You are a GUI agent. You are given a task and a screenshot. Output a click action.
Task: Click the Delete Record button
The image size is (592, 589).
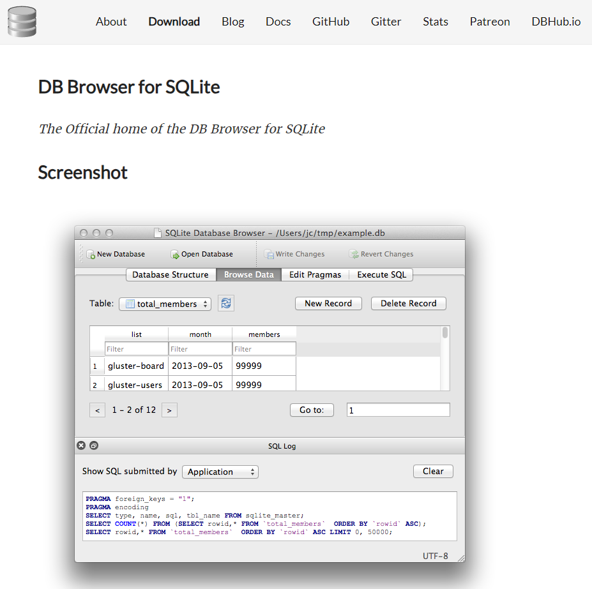[x=409, y=303]
